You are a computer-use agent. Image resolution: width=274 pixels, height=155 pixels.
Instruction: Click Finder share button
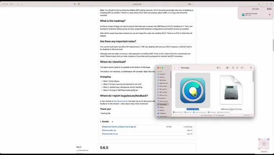(x=233, y=68)
